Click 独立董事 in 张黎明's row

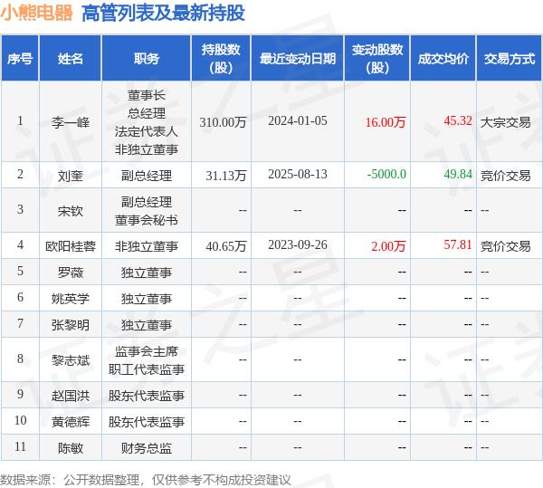(146, 325)
